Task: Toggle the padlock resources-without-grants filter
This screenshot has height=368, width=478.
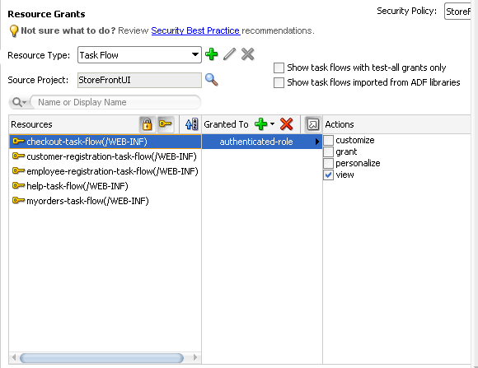Action: 148,124
